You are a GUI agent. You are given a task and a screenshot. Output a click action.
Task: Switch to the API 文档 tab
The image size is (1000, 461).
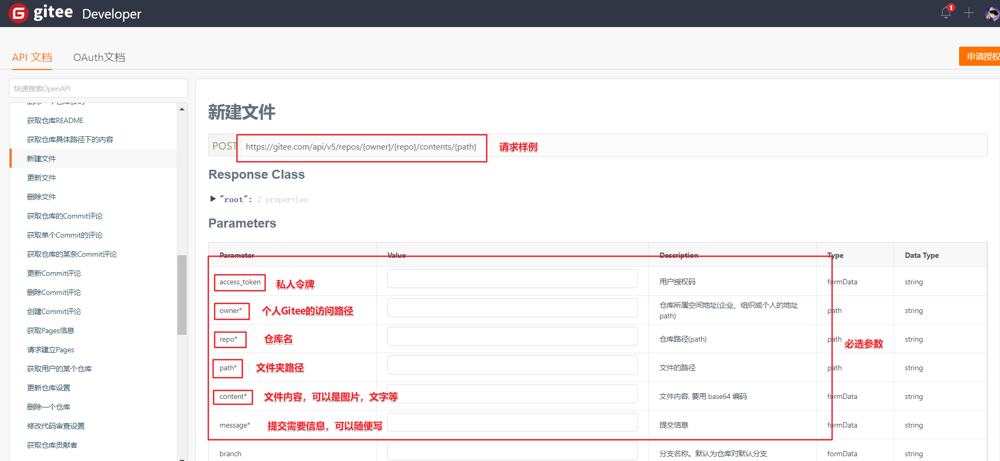click(32, 57)
